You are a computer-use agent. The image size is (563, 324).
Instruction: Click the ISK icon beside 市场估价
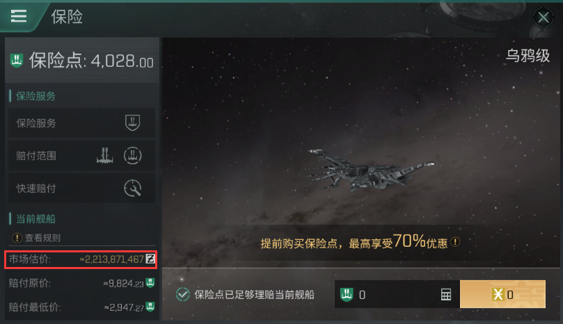pyautogui.click(x=150, y=259)
